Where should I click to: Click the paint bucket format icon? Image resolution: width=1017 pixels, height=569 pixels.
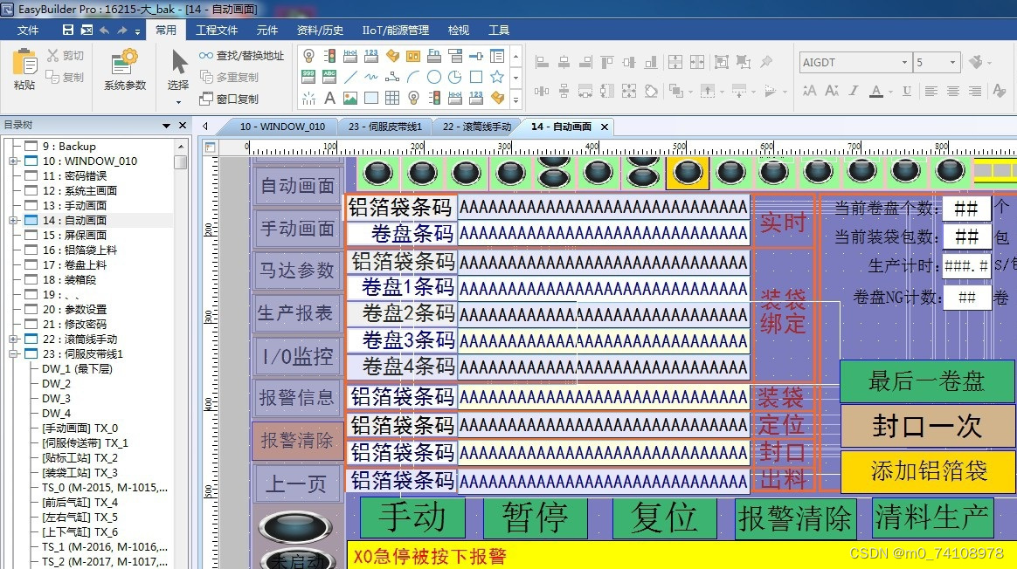(x=975, y=62)
